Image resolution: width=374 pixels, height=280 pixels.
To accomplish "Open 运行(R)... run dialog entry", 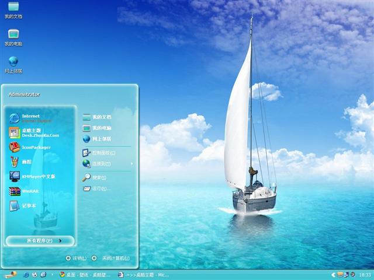I will click(96, 188).
